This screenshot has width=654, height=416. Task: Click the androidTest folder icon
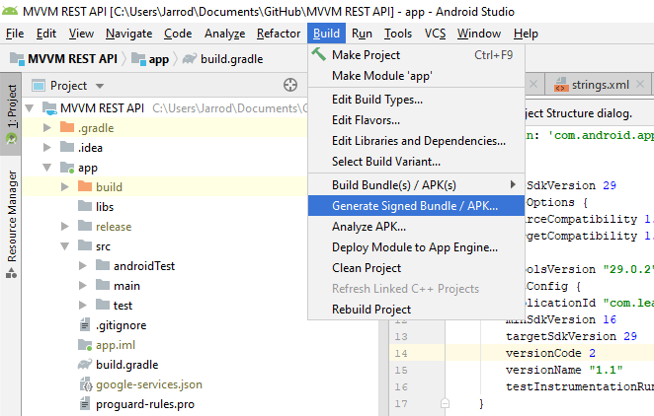103,265
